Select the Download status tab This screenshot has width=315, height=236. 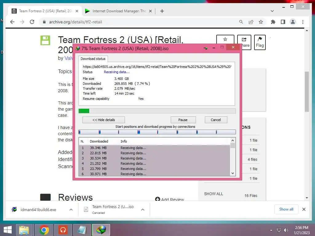coord(93,59)
